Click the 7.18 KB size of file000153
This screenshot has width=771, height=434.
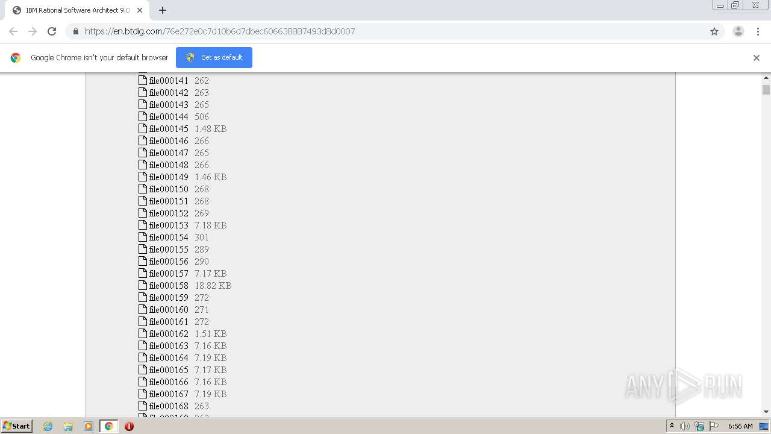point(210,225)
